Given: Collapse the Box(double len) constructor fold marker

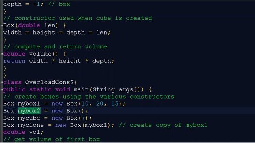Looking at the screenshot, I should (2, 25).
